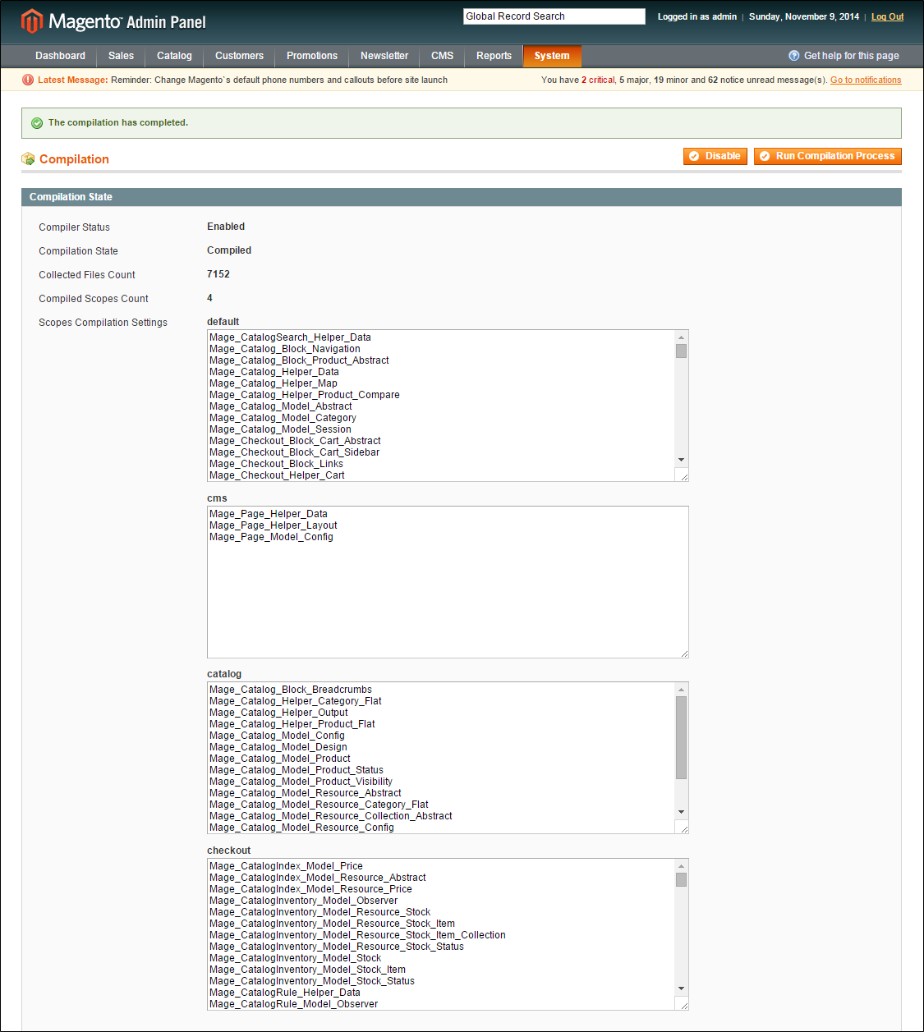This screenshot has width=924, height=1032.
Task: Open the CMS menu
Action: [442, 56]
